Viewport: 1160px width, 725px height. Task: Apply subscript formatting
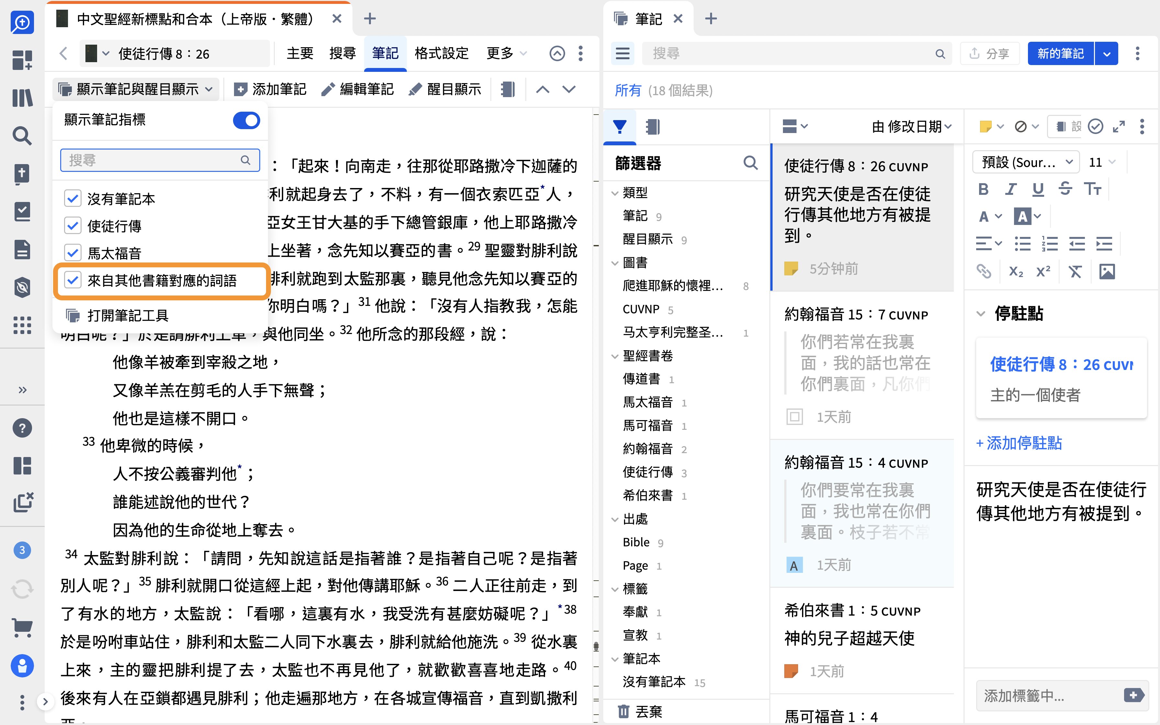[x=1016, y=272]
